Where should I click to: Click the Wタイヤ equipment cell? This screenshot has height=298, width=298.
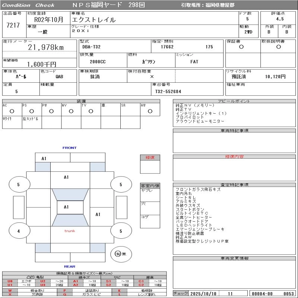pyautogui.click(x=12, y=123)
